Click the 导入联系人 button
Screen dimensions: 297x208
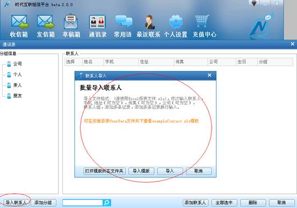(x=16, y=203)
